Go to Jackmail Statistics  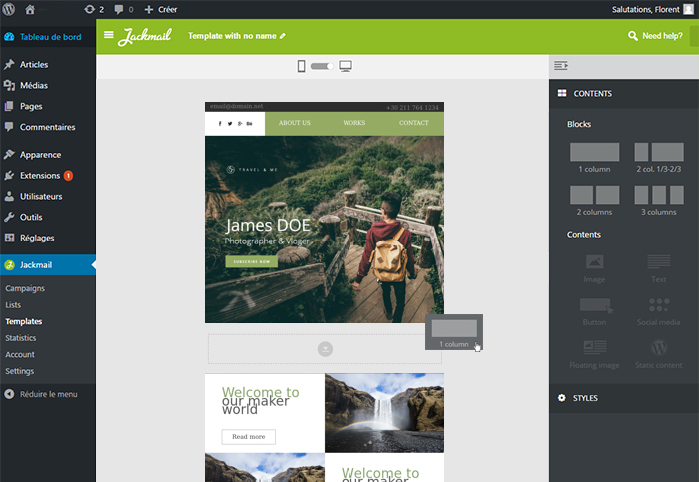(21, 338)
